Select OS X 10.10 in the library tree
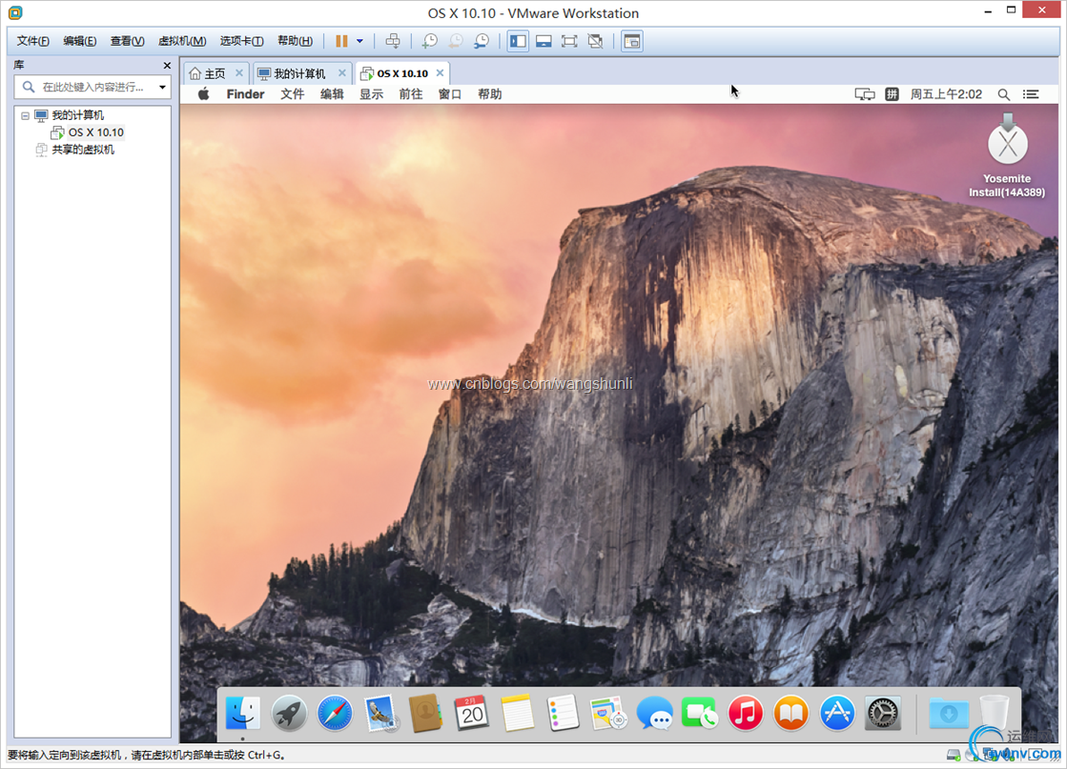Viewport: 1067px width, 769px height. click(x=96, y=132)
